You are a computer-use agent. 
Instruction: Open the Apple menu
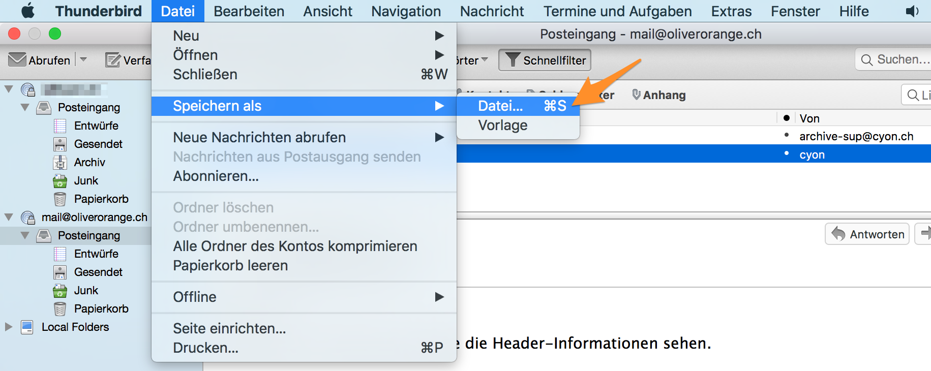[28, 11]
